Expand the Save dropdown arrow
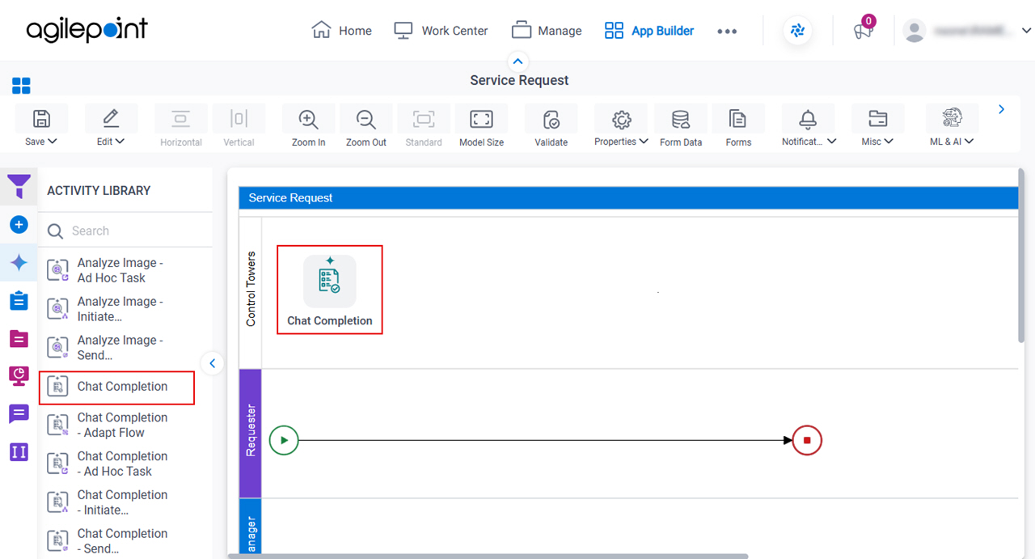1035x559 pixels. [x=53, y=142]
